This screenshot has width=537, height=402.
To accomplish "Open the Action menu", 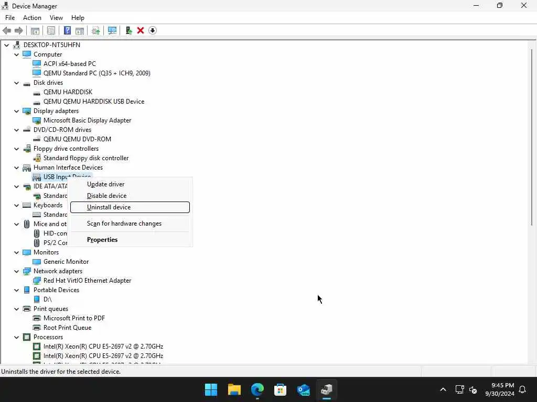I will [32, 18].
